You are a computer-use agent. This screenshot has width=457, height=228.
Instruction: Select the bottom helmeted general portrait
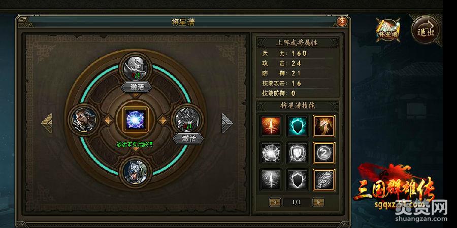click(136, 171)
